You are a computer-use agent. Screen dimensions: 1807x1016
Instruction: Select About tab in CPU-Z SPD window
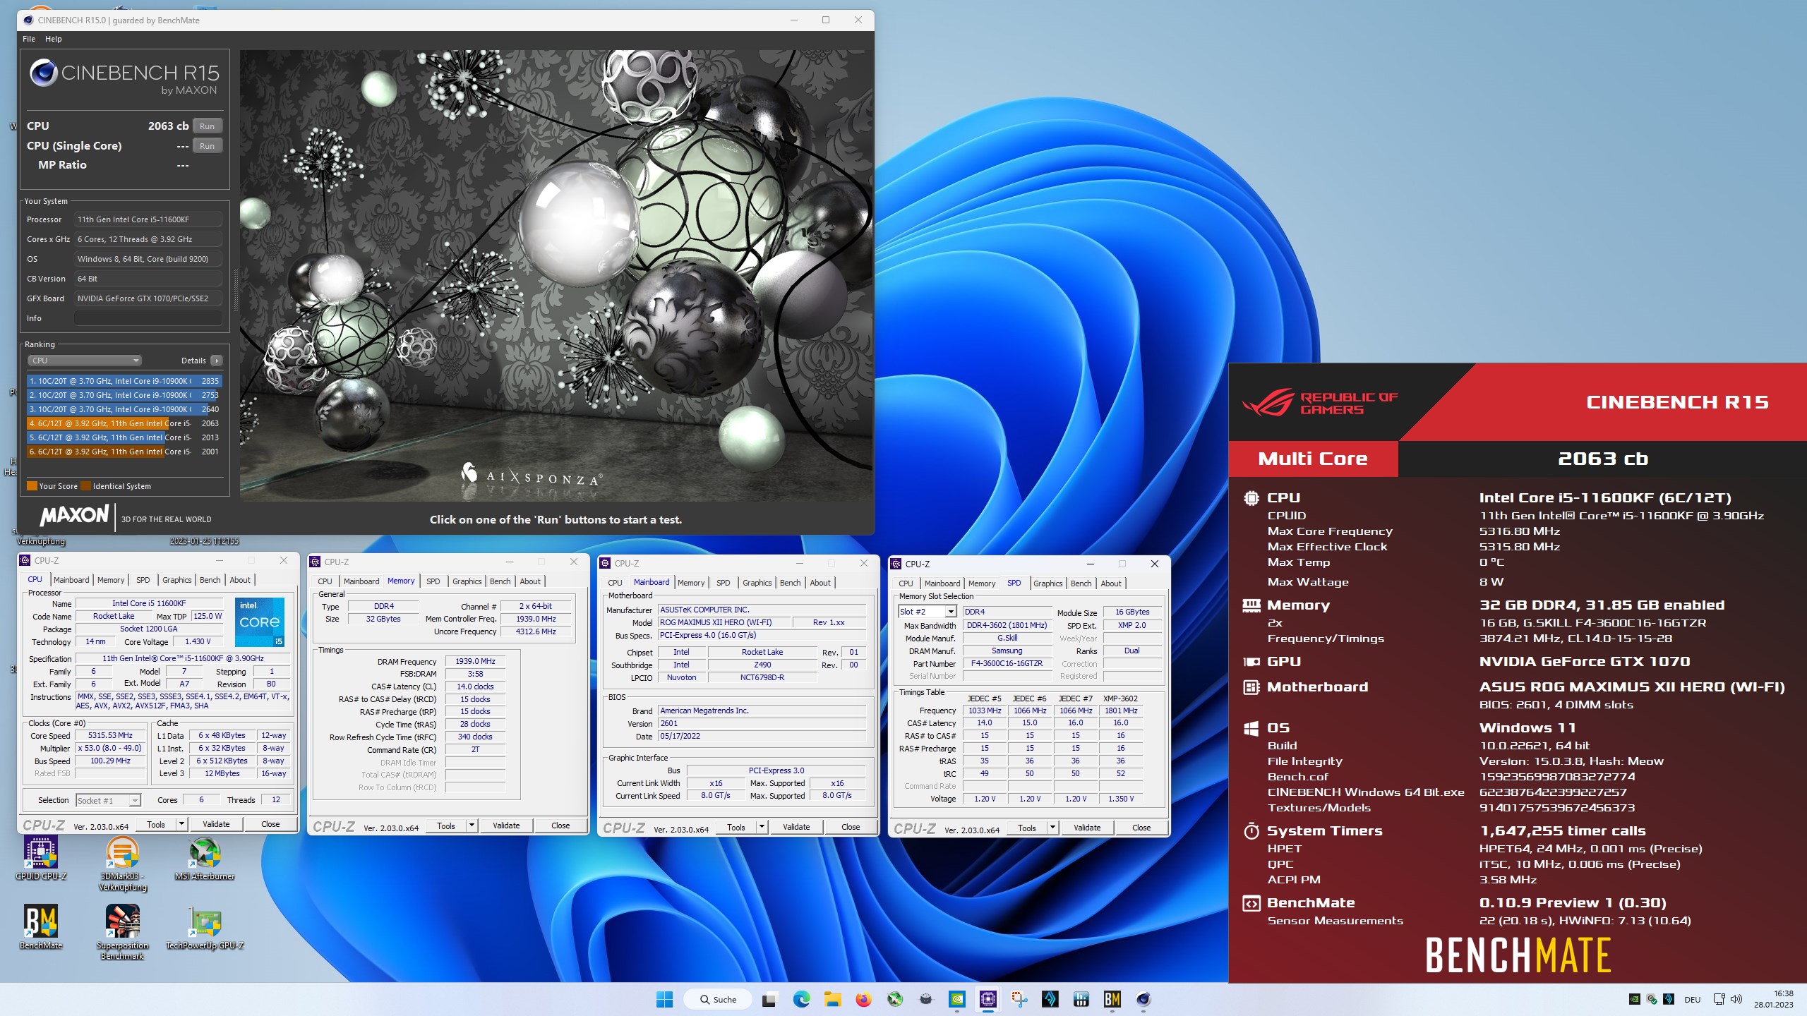[x=1110, y=583]
